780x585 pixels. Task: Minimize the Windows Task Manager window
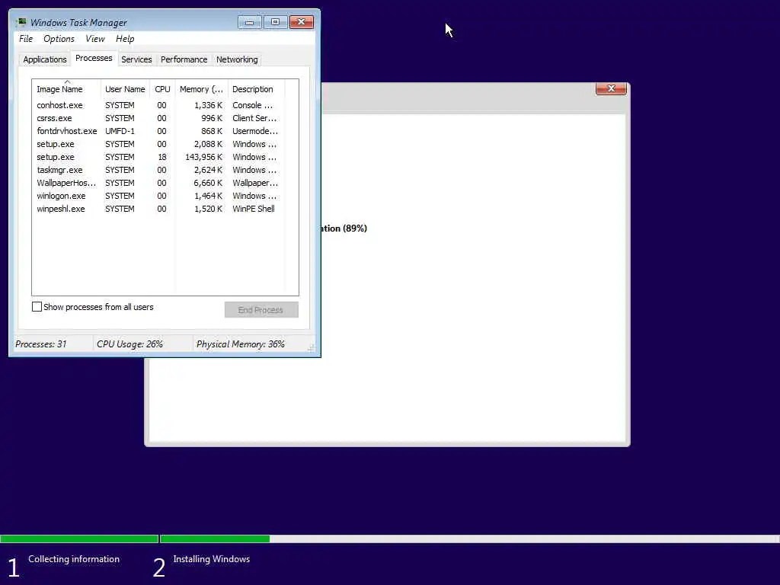click(249, 22)
